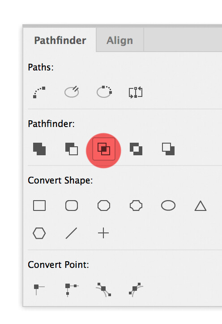Screen dimensions: 222x324
Task: Click the Reverse Path icon
Action: coord(136,92)
